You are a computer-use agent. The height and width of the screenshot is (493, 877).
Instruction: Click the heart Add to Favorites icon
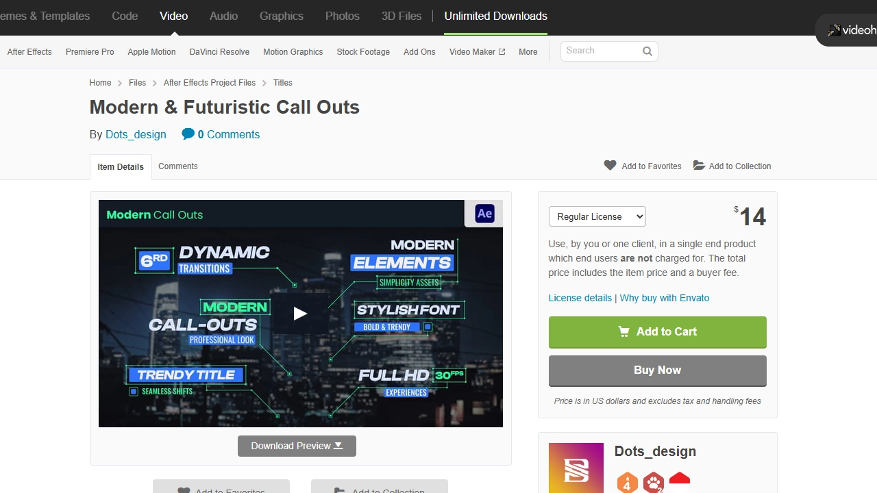(610, 166)
